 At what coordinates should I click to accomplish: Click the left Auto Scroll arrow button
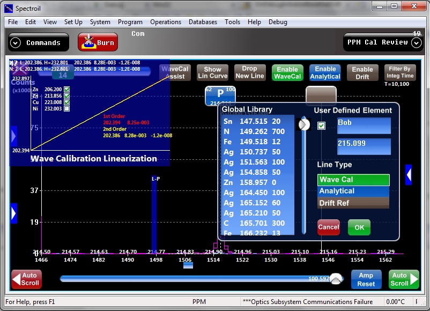tap(26, 279)
